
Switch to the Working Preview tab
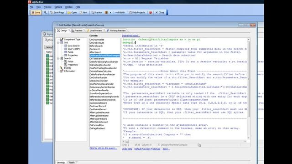point(116,31)
